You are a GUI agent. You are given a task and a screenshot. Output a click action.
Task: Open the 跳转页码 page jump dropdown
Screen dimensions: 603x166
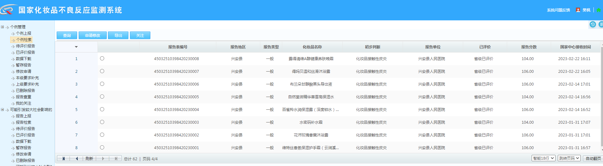click(x=569, y=158)
